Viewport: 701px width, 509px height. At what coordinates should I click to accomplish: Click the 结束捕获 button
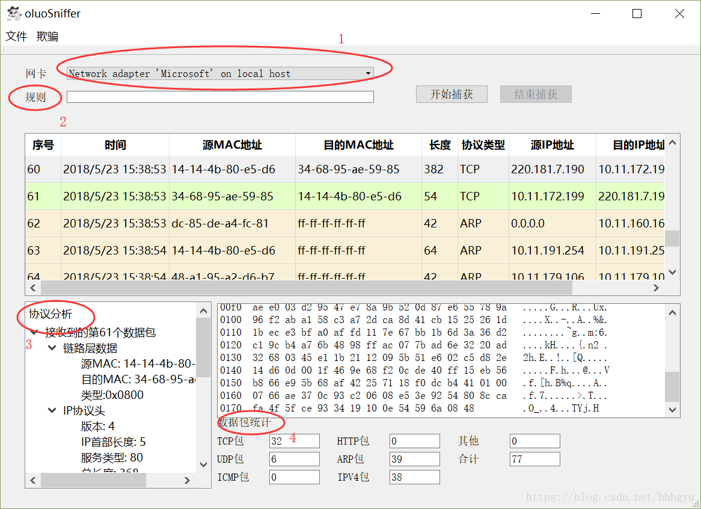pos(536,94)
